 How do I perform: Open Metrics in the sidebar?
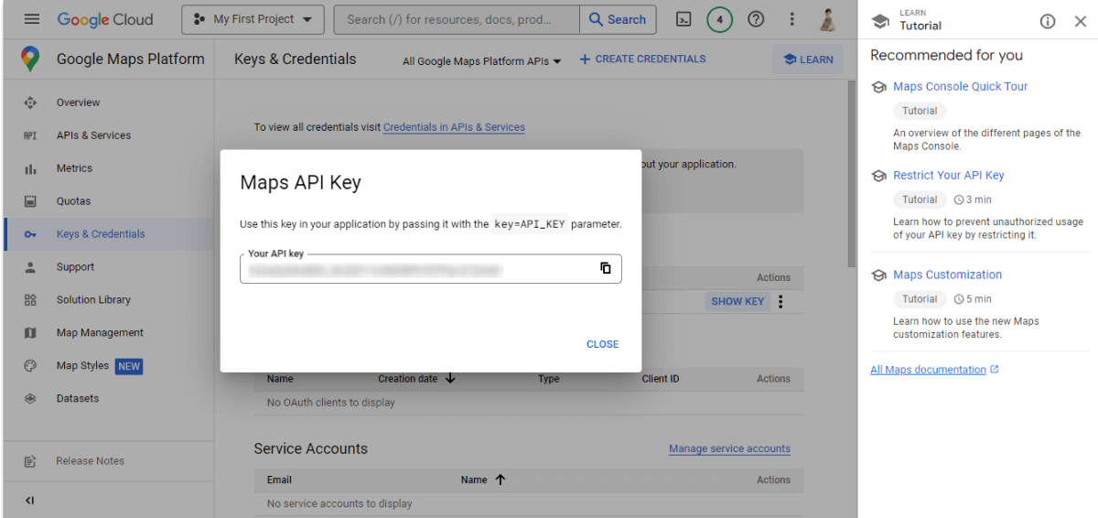(x=74, y=168)
